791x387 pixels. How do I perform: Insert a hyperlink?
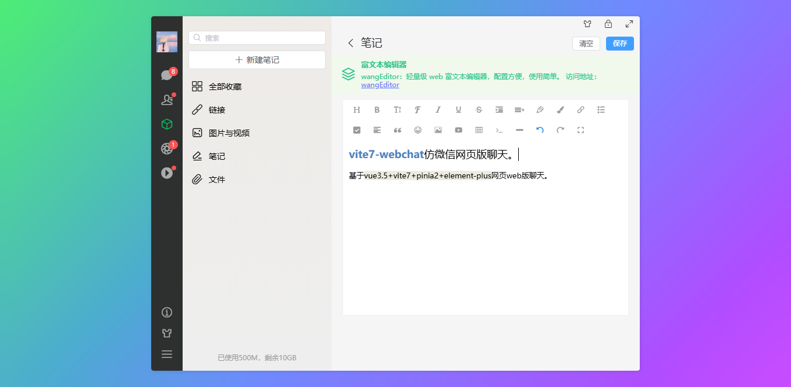580,109
